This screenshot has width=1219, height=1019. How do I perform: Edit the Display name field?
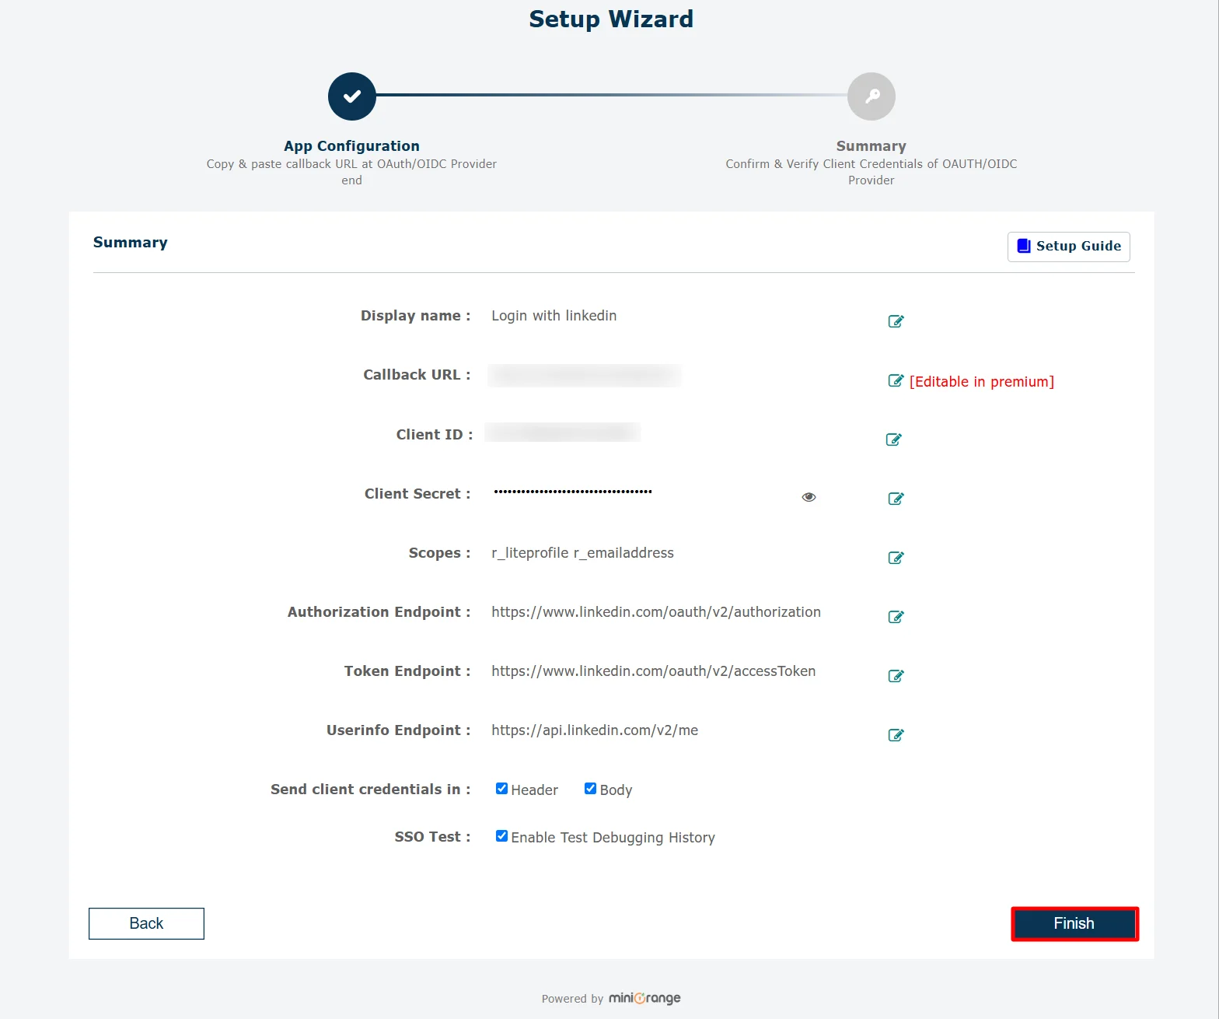[x=896, y=321]
